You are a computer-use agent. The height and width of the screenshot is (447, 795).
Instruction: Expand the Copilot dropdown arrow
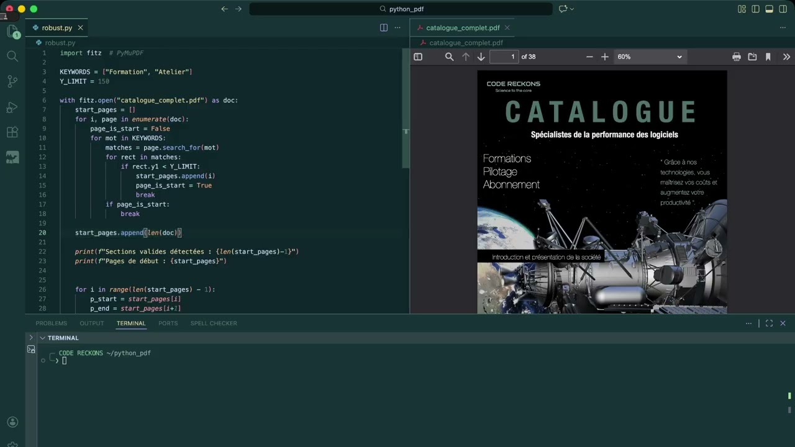coord(572,9)
